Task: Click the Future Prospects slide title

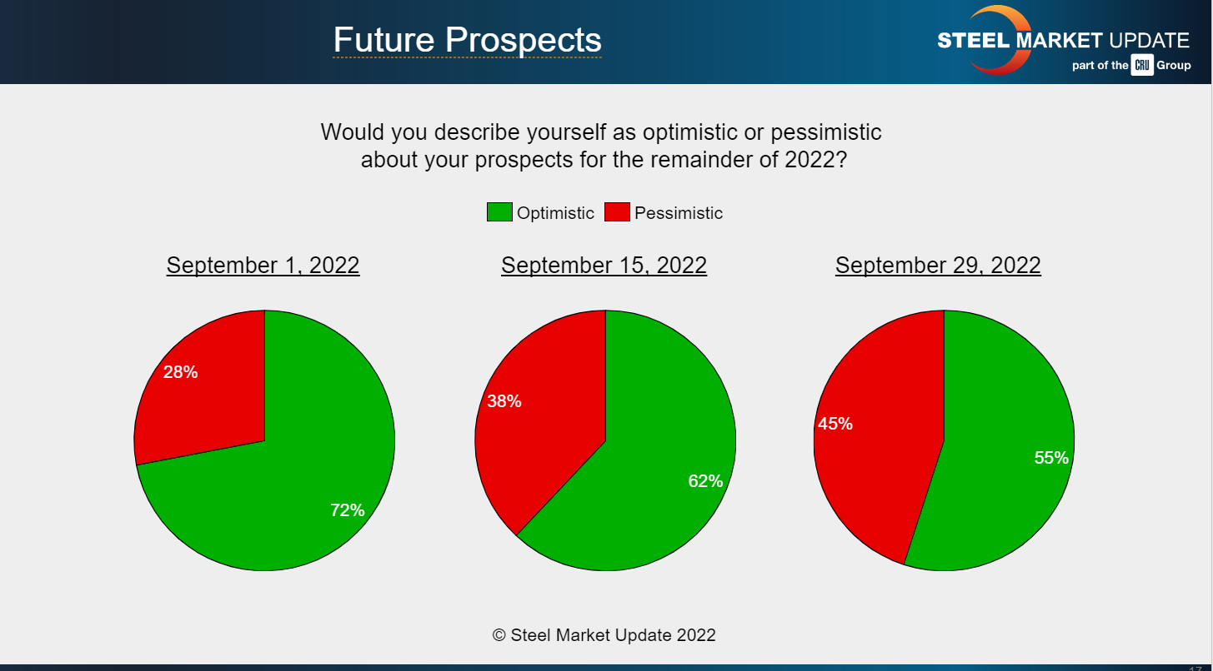Action: tap(467, 40)
